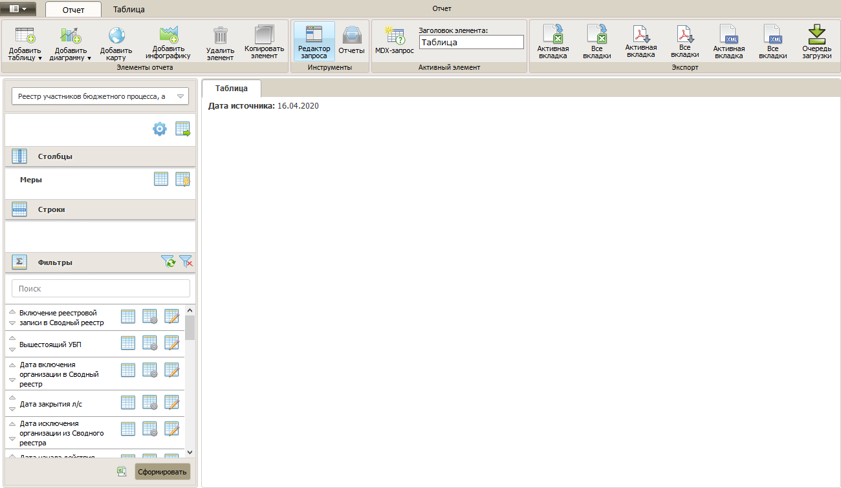Click table-pencil icon for Дата исключения организации
The image size is (841, 488).
pos(171,429)
